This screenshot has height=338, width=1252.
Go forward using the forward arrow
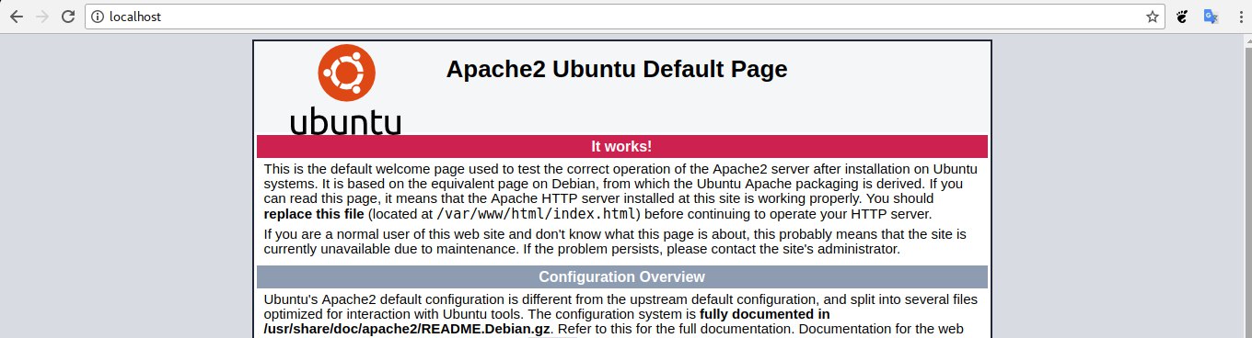[x=42, y=17]
